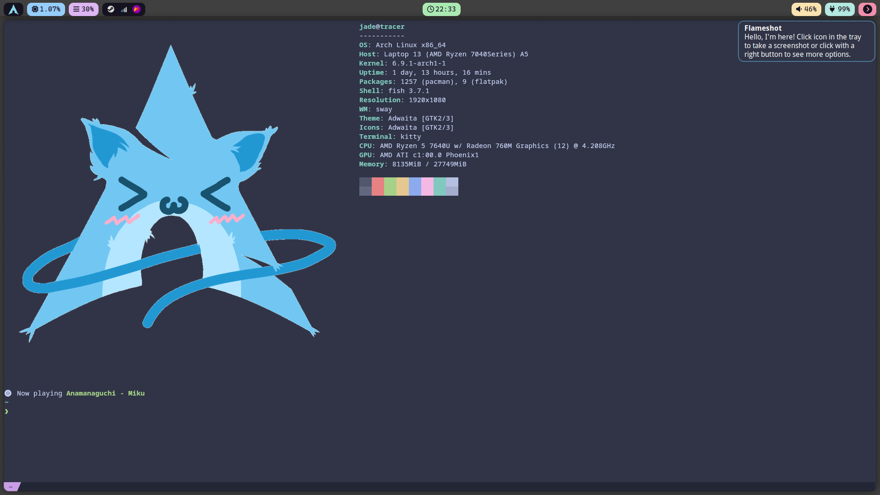Click the Flameshot tray icon
The height and width of the screenshot is (495, 880).
[x=137, y=9]
